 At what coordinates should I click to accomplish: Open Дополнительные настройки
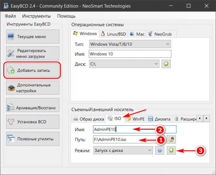pos(33,88)
